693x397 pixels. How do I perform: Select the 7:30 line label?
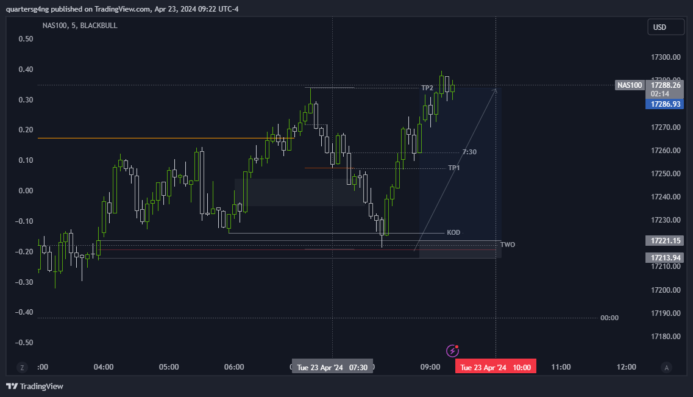(469, 152)
